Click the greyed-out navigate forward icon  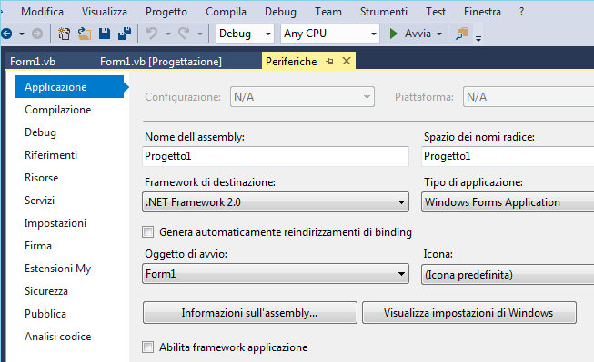[36, 34]
